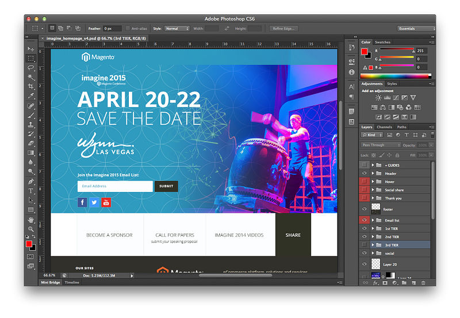Open the Essentials workspace dropdown
460x318 pixels.
tap(416, 28)
